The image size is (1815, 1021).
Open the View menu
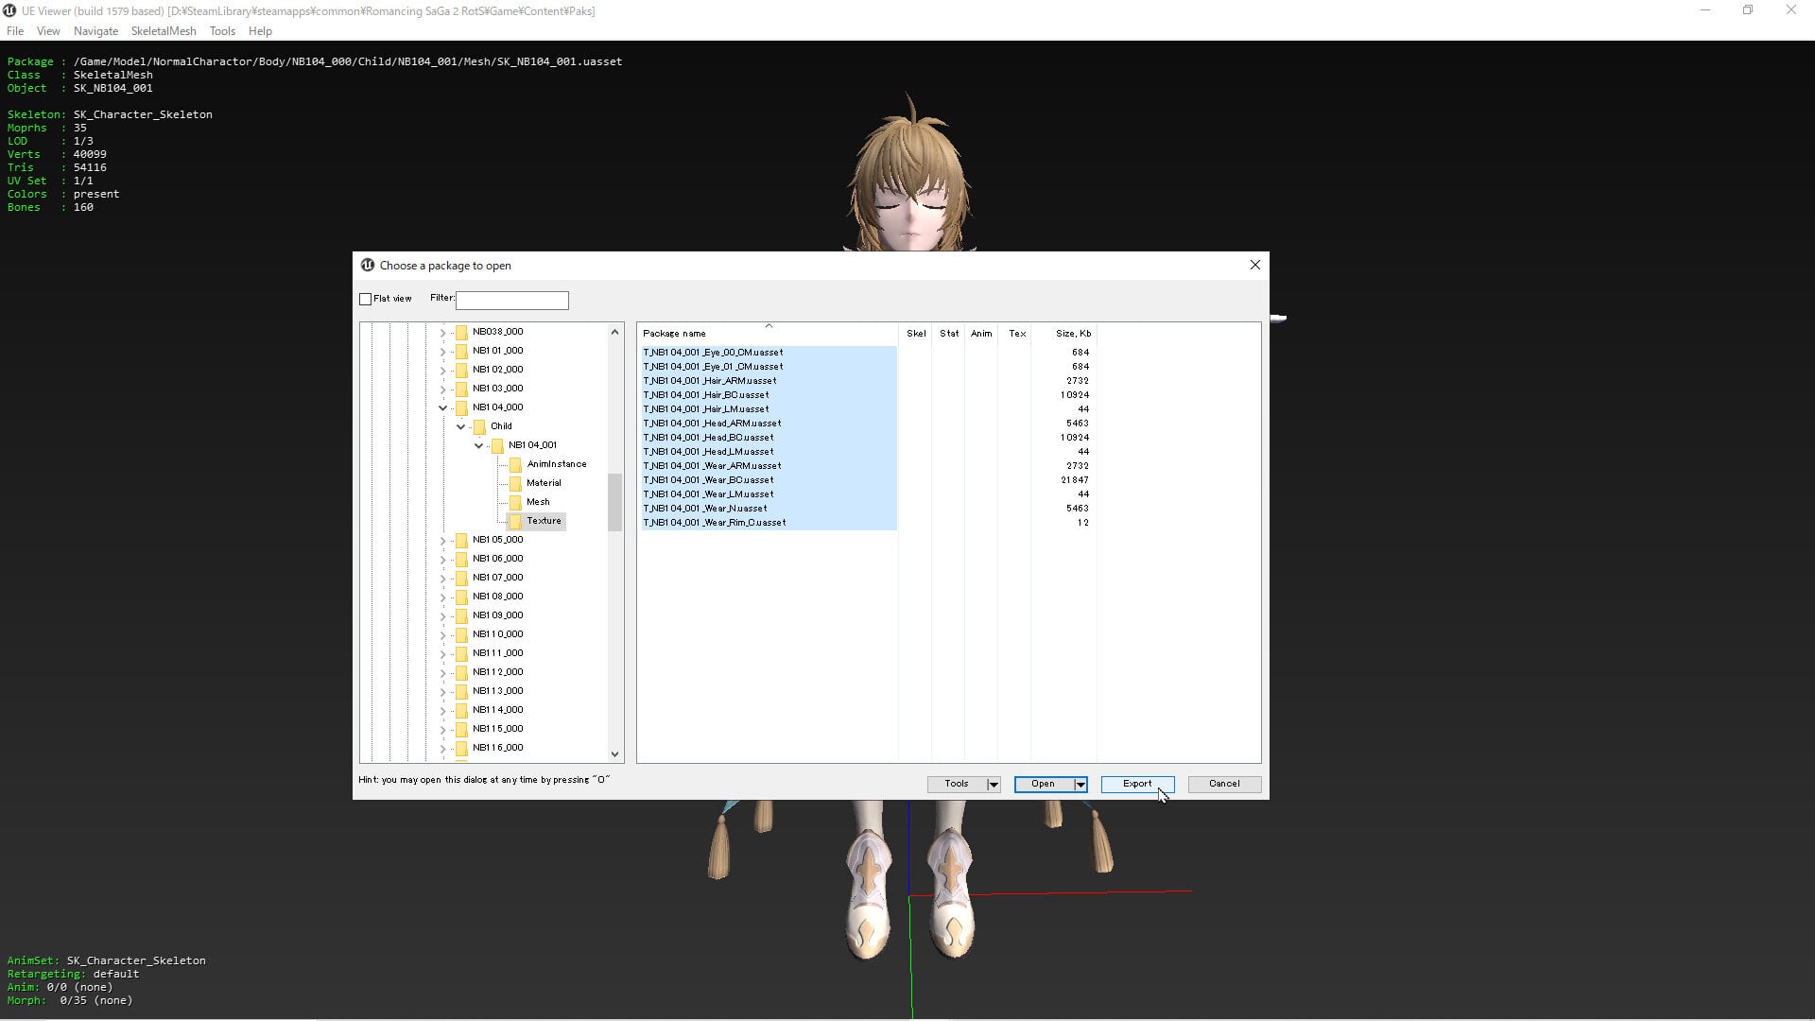pyautogui.click(x=47, y=31)
